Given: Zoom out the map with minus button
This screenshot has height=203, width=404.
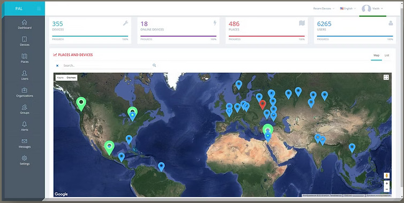Looking at the screenshot, I should tap(386, 190).
